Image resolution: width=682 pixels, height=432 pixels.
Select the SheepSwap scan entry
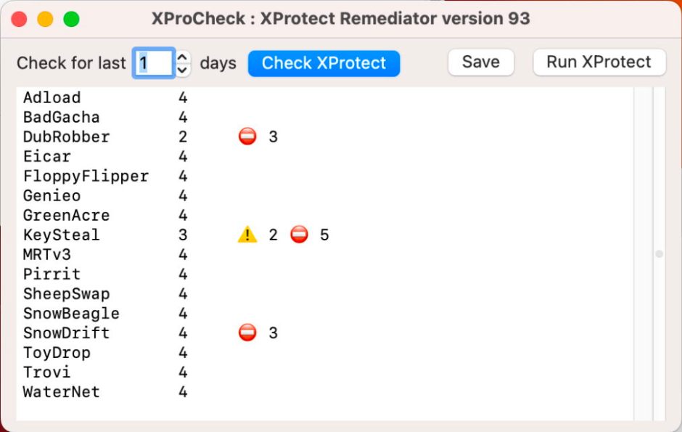(x=66, y=293)
